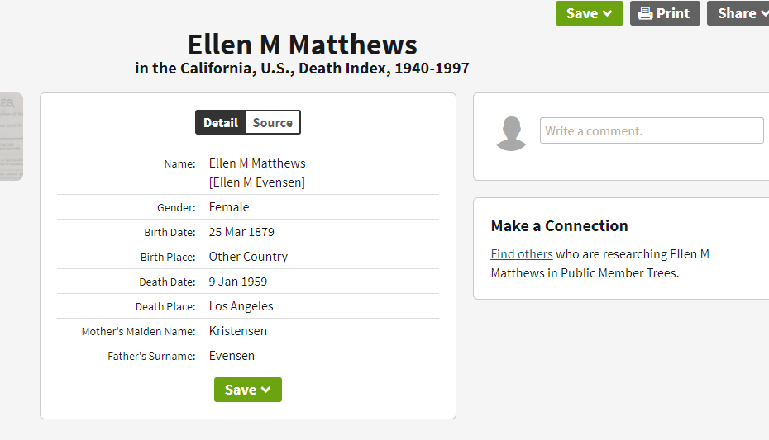Click the Birth Date value 25 Mar 1879

(x=241, y=232)
